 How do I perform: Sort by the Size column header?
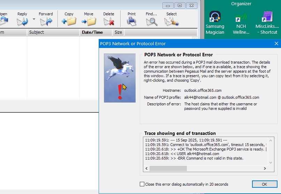click(118, 32)
